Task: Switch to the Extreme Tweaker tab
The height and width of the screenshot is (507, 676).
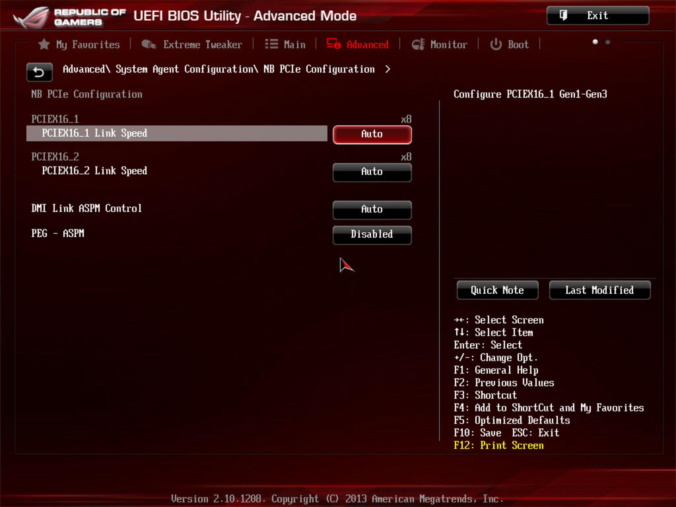Action: pyautogui.click(x=192, y=44)
